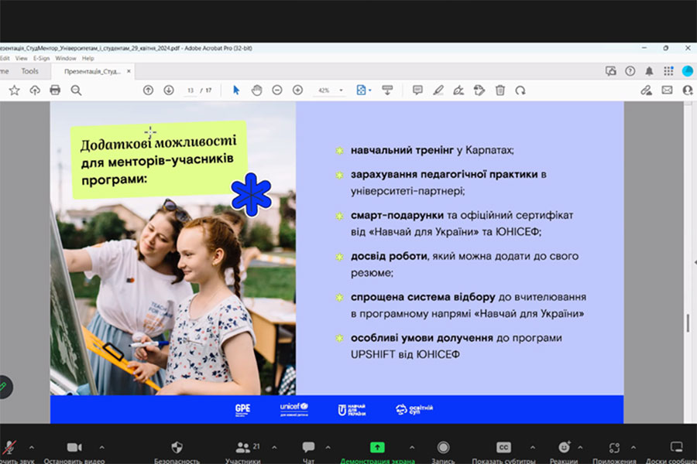Click the delete trash icon in the toolbar

500,90
